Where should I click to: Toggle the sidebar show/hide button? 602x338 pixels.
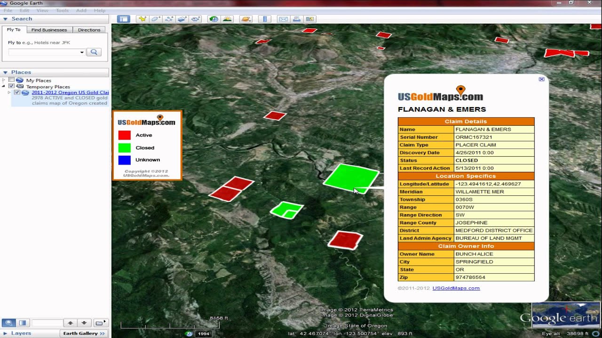point(124,19)
